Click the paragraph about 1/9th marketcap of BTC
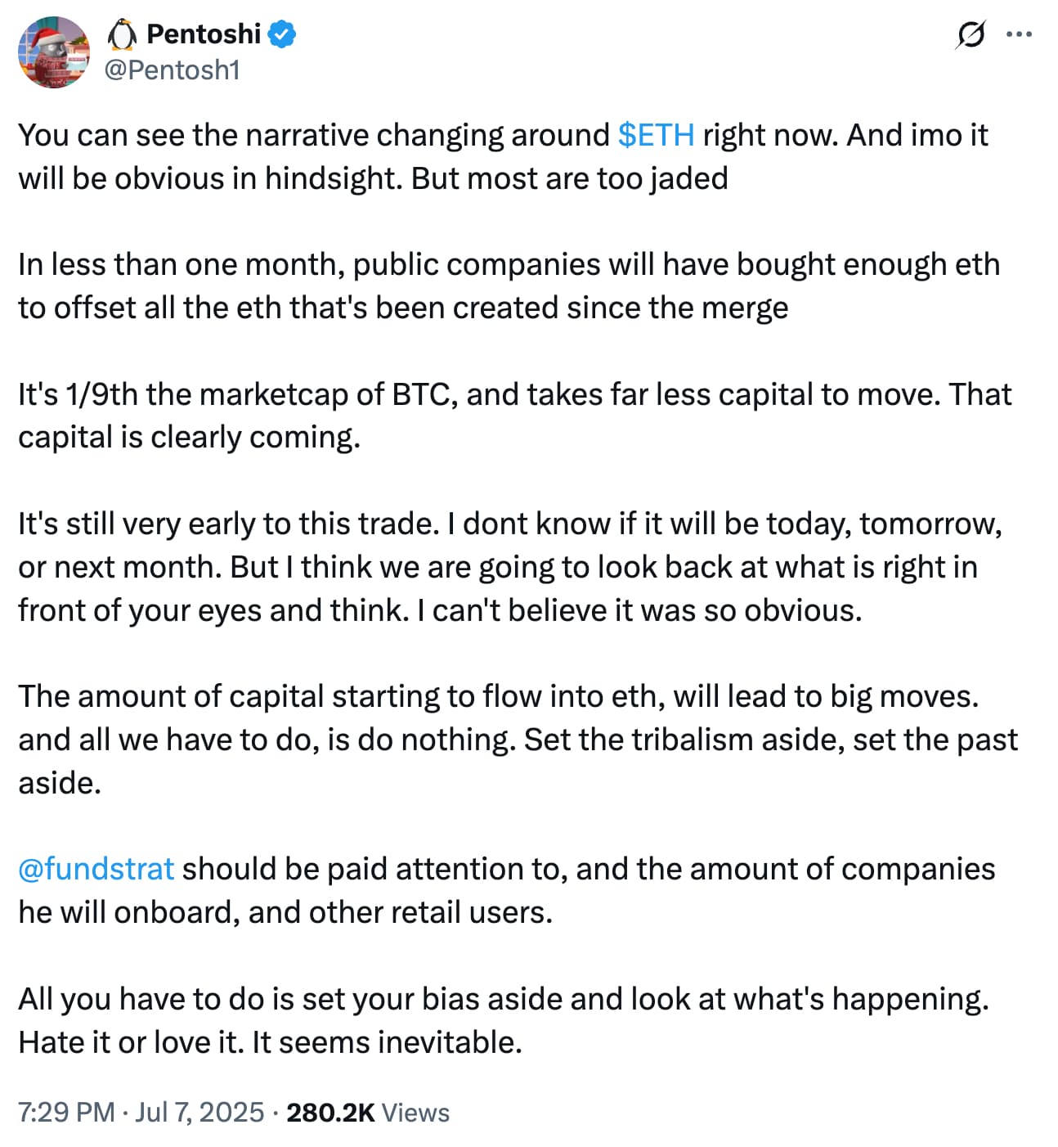 tap(514, 416)
